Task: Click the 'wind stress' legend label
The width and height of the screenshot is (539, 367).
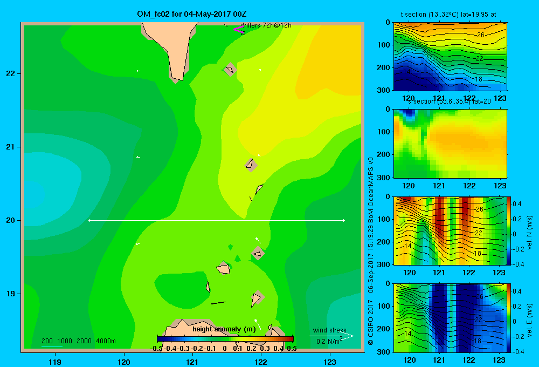Action: pos(329,330)
